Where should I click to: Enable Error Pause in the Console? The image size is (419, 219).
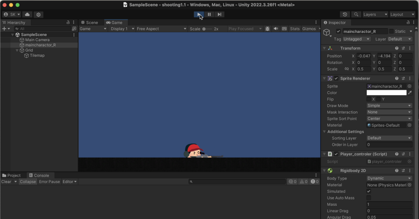click(x=49, y=181)
